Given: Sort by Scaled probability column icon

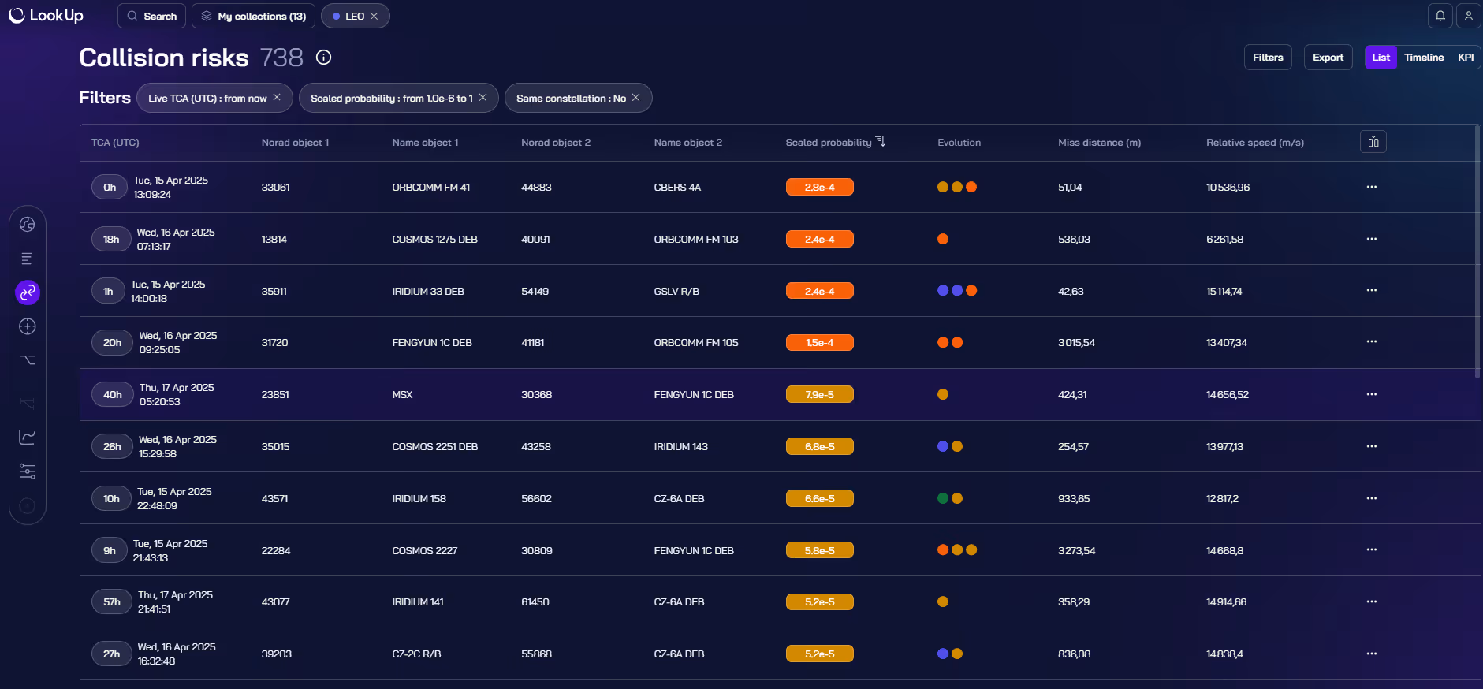Looking at the screenshot, I should coord(881,142).
